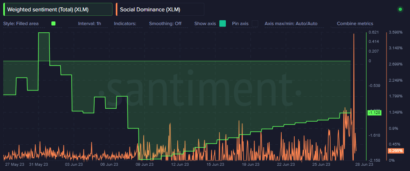The height and width of the screenshot is (171, 410).
Task: Select the Weighted sentiment (Total) (XLM) metric tab
Action: pyautogui.click(x=57, y=10)
